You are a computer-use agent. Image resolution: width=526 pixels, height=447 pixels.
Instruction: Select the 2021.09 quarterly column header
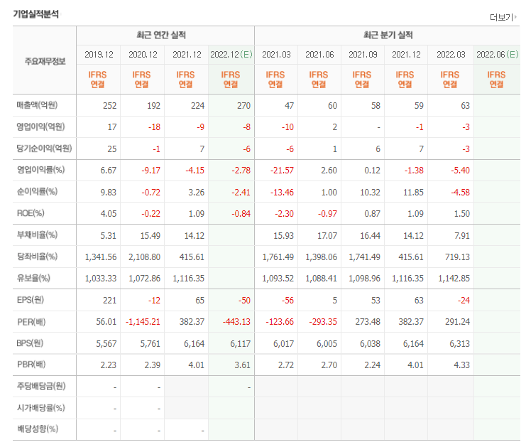(x=363, y=55)
